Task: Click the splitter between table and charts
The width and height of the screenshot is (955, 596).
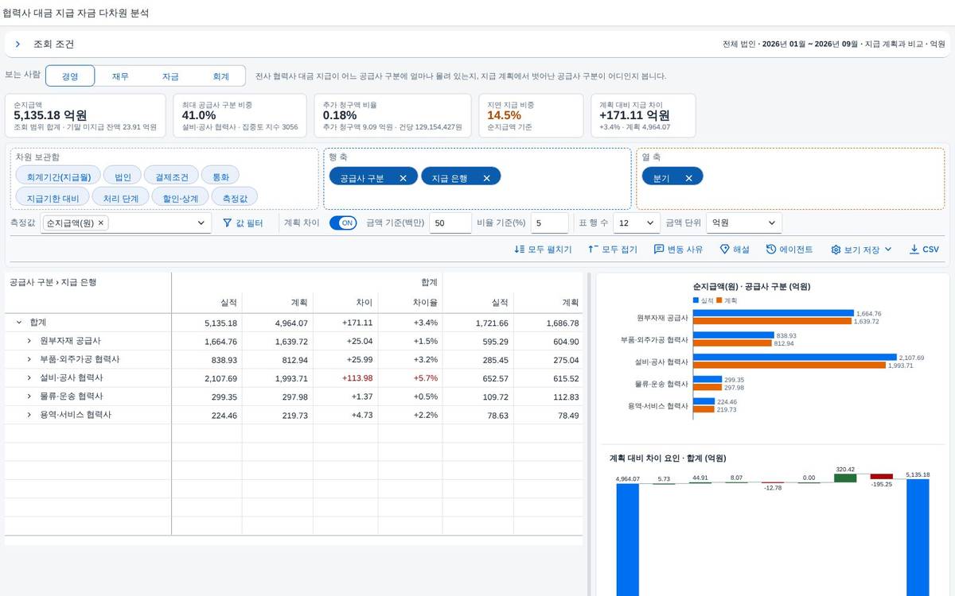Action: click(590, 434)
